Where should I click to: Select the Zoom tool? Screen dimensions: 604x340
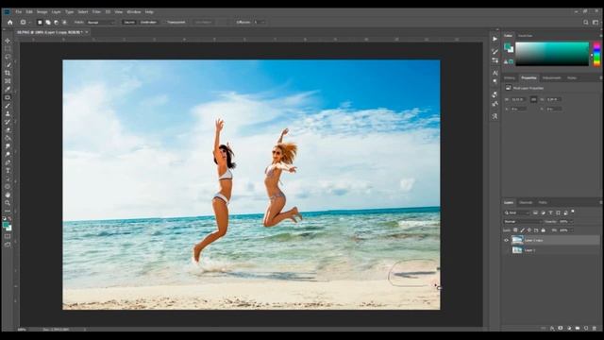(8, 203)
